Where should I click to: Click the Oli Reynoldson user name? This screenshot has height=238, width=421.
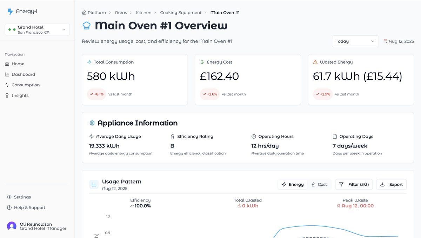click(x=36, y=224)
